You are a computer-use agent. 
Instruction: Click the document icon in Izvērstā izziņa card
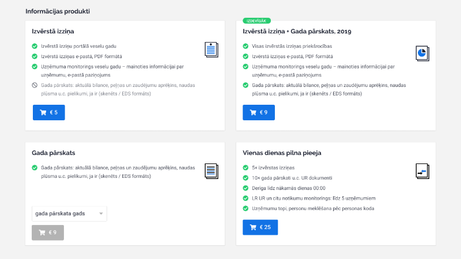tap(211, 49)
